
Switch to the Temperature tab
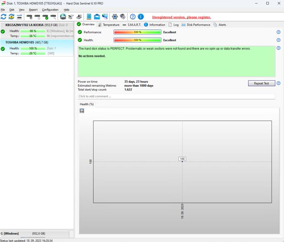(x=109, y=25)
